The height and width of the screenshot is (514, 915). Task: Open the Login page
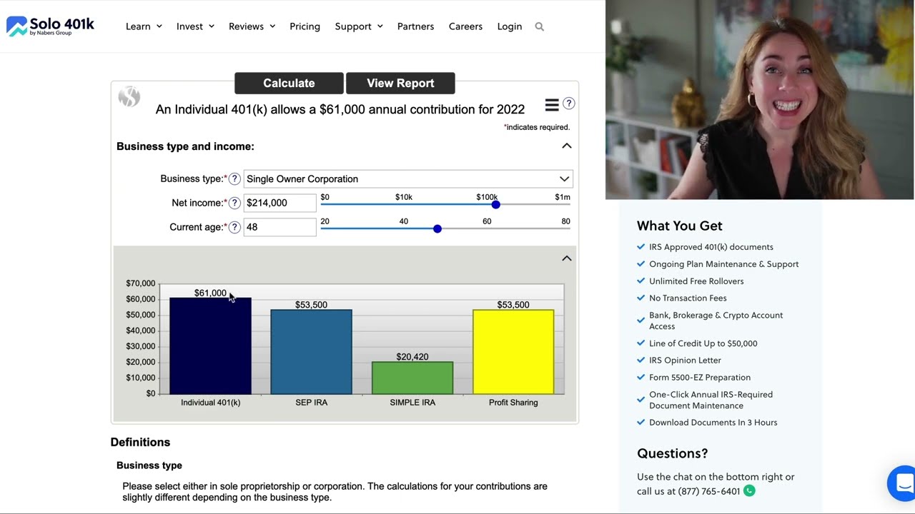(510, 26)
